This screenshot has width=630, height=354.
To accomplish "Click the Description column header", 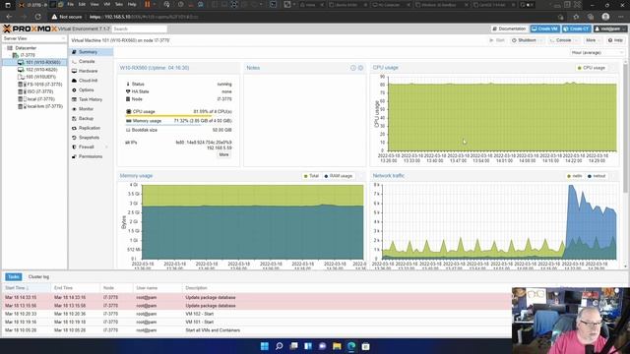I will (196, 288).
